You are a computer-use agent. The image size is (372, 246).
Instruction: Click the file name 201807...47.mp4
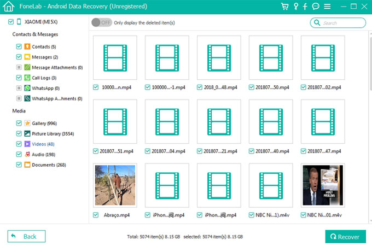pos(324,151)
